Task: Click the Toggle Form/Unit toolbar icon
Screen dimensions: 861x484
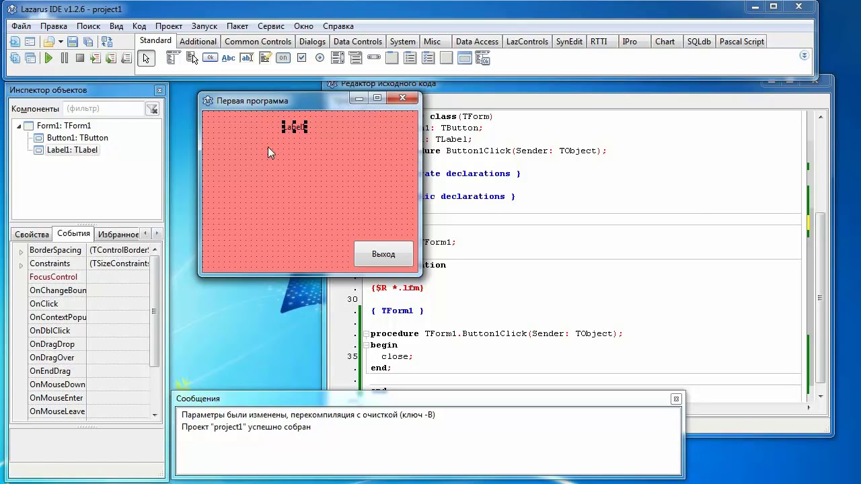Action: [106, 42]
